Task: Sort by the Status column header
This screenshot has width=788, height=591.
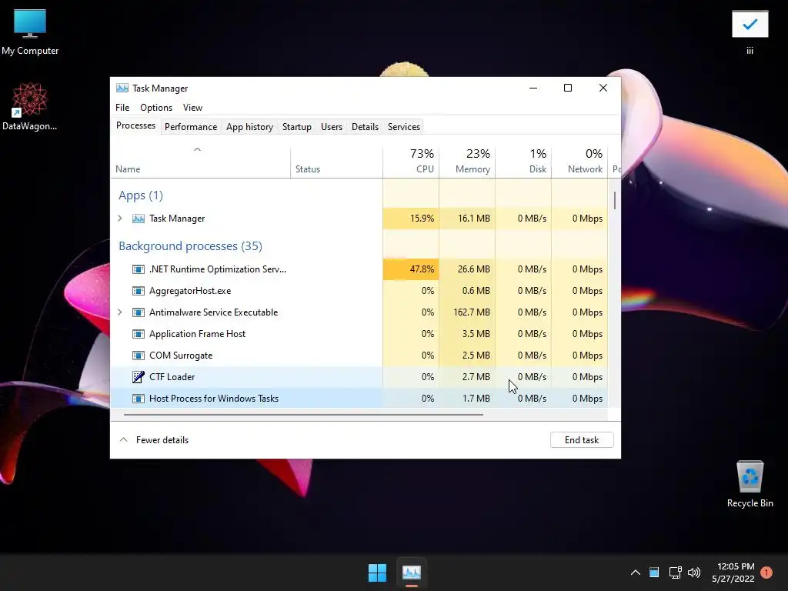Action: (x=336, y=162)
